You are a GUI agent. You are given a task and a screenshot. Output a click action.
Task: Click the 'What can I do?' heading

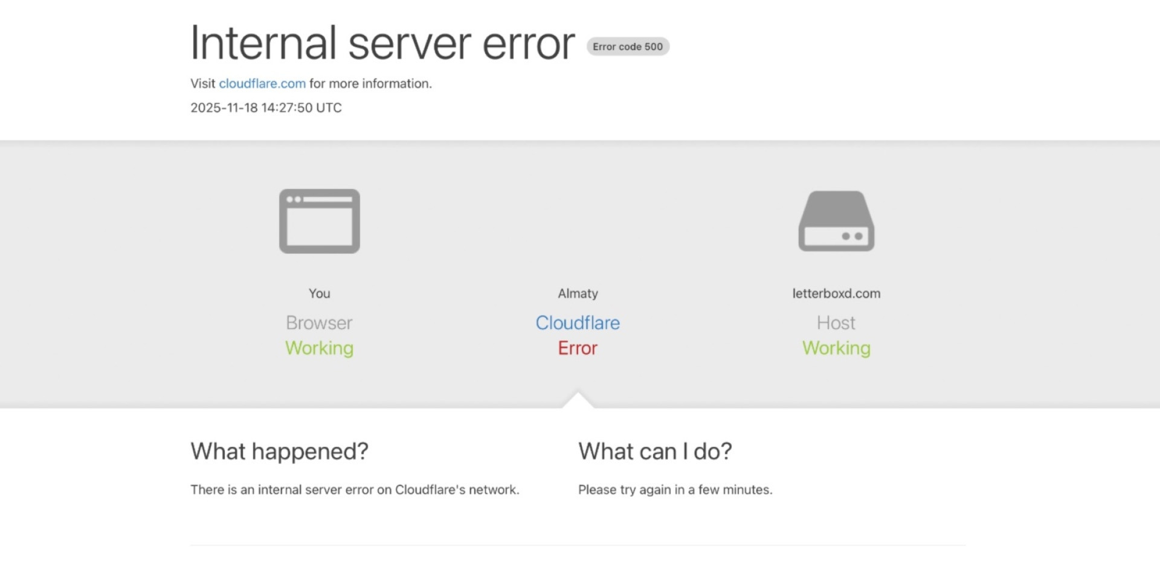point(655,452)
